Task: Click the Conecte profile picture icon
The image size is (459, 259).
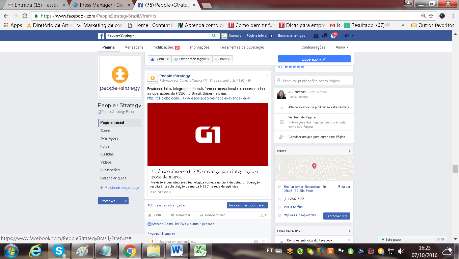Action: click(x=224, y=36)
